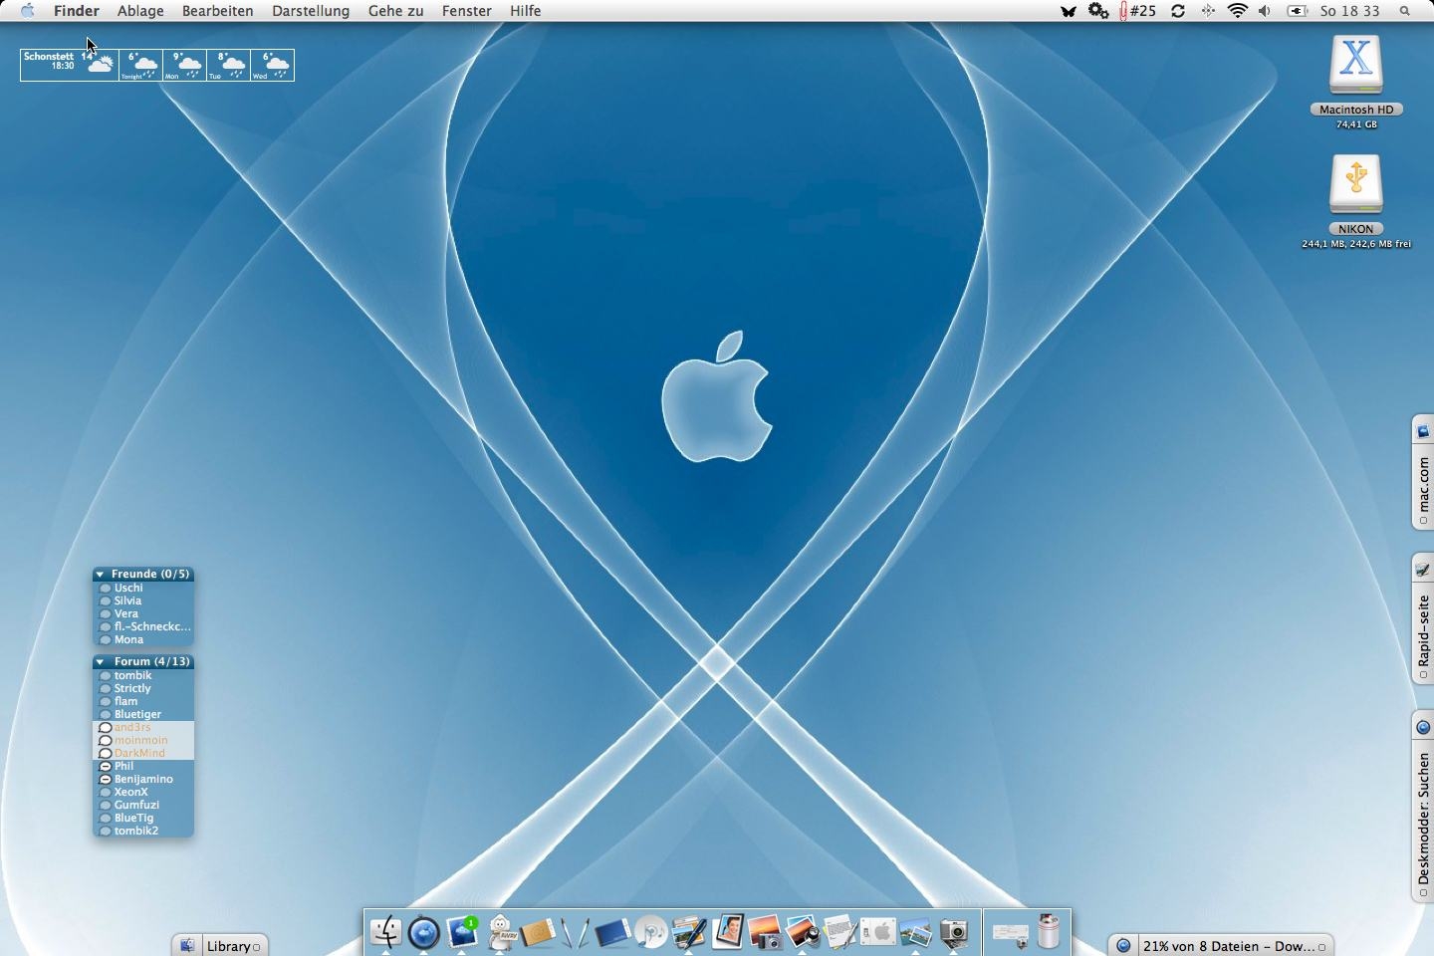Launch iTunes from the Dock
1434x956 pixels.
tap(651, 932)
